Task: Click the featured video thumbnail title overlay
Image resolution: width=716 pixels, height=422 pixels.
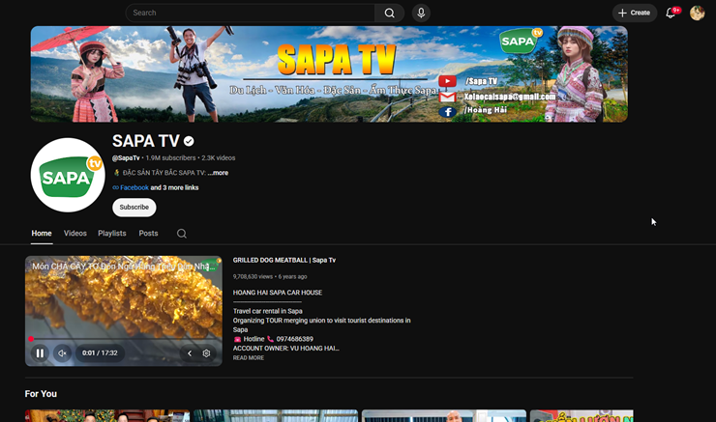Action: [x=123, y=267]
